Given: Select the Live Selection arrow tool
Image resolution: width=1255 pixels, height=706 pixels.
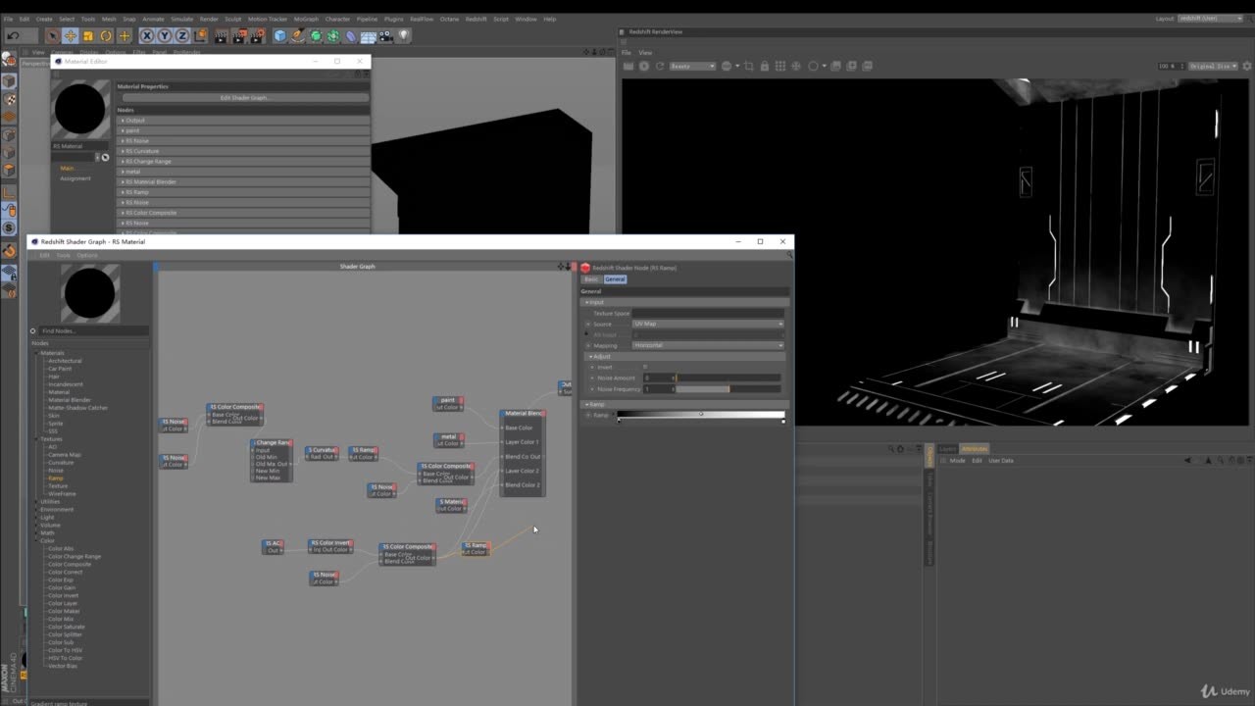Looking at the screenshot, I should coord(53,35).
